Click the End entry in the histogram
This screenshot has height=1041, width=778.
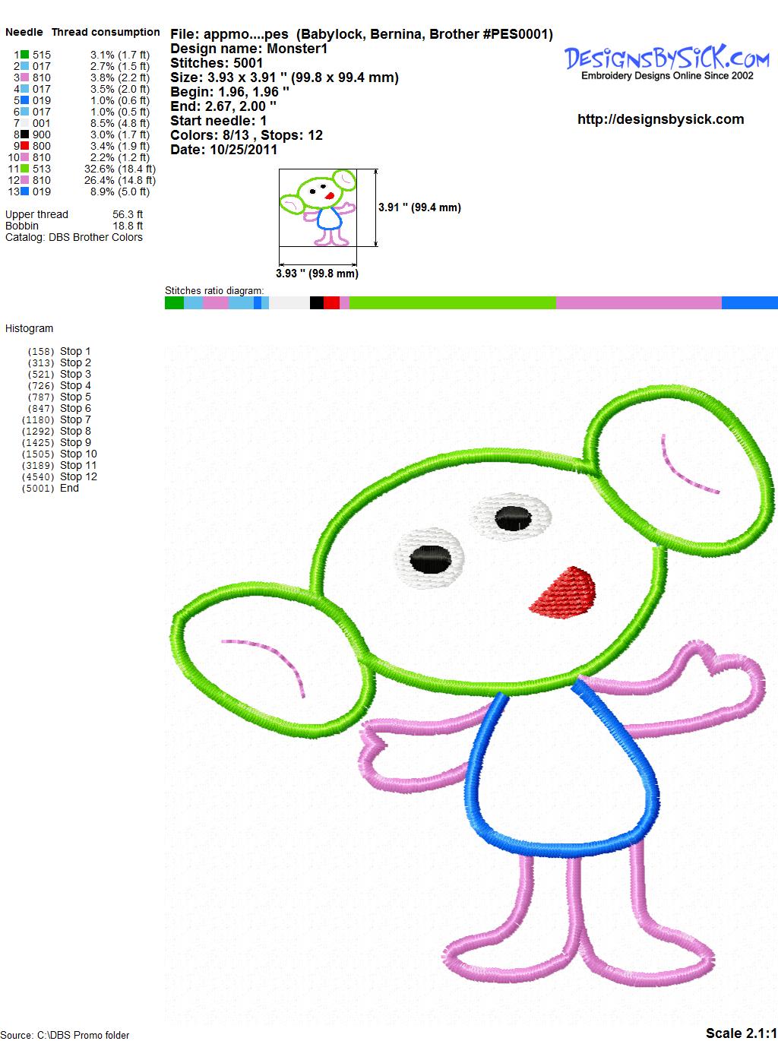pyautogui.click(x=69, y=488)
